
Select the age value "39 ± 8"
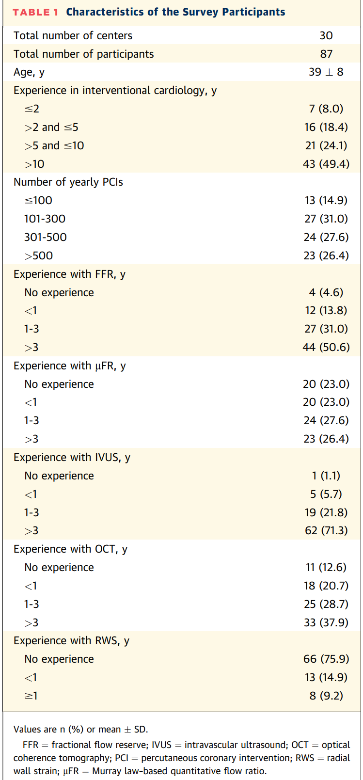click(x=326, y=72)
